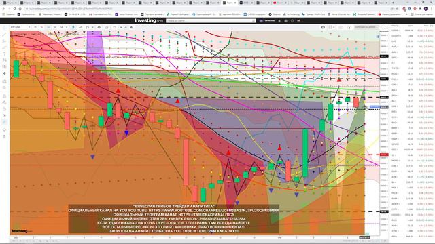
Task: Select the pitchfork and Gann tool
Action: (x=5, y=41)
